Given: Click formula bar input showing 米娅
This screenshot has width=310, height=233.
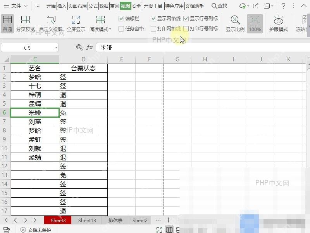Looking at the screenshot, I should [203, 47].
